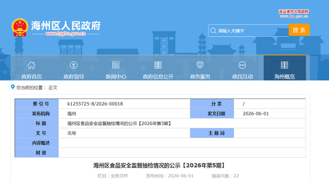This screenshot has height=182, width=329.
Task: Click the book icon above 海州概览
Action: [284, 65]
